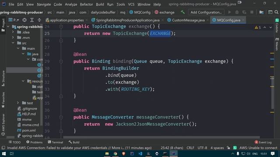Click the Select Opened File target icon

[24, 20]
